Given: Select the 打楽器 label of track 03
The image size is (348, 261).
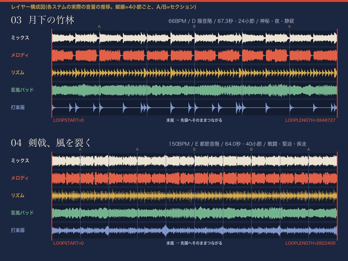Looking at the screenshot, I should point(18,107).
